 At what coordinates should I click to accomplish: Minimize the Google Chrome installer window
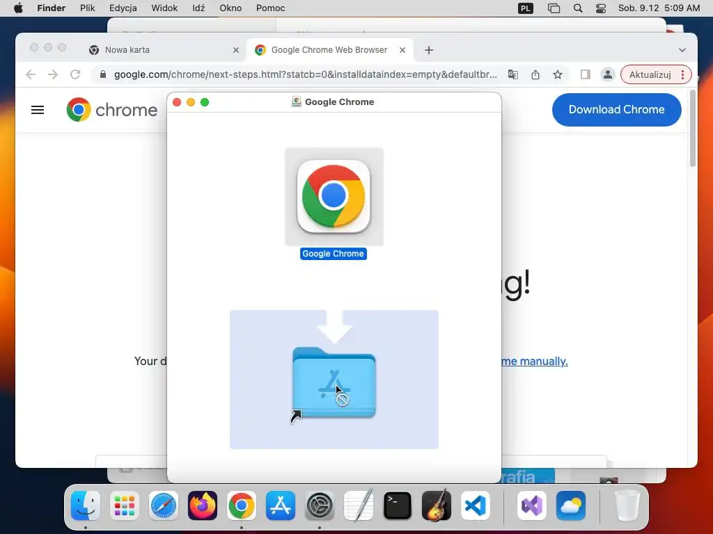(191, 102)
